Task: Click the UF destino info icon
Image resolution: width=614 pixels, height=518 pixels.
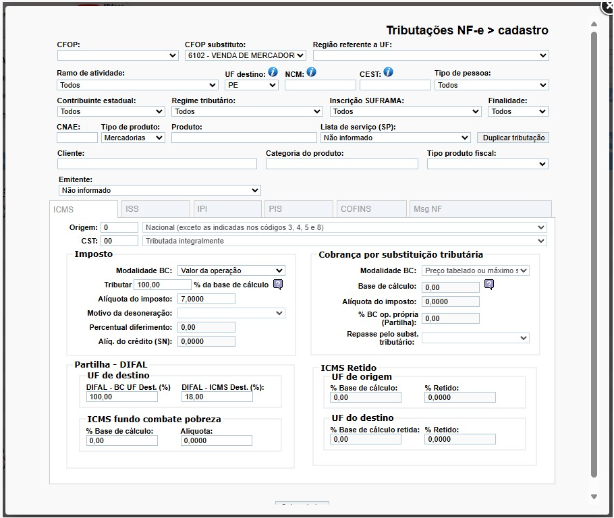Action: click(x=273, y=72)
